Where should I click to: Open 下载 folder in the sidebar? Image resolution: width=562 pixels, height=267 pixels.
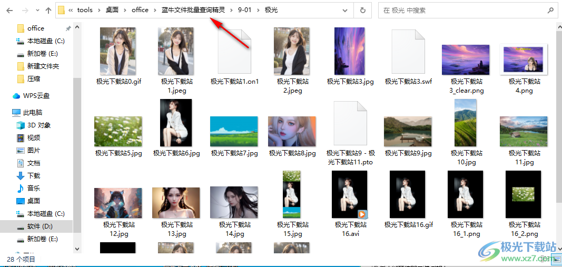tap(33, 175)
